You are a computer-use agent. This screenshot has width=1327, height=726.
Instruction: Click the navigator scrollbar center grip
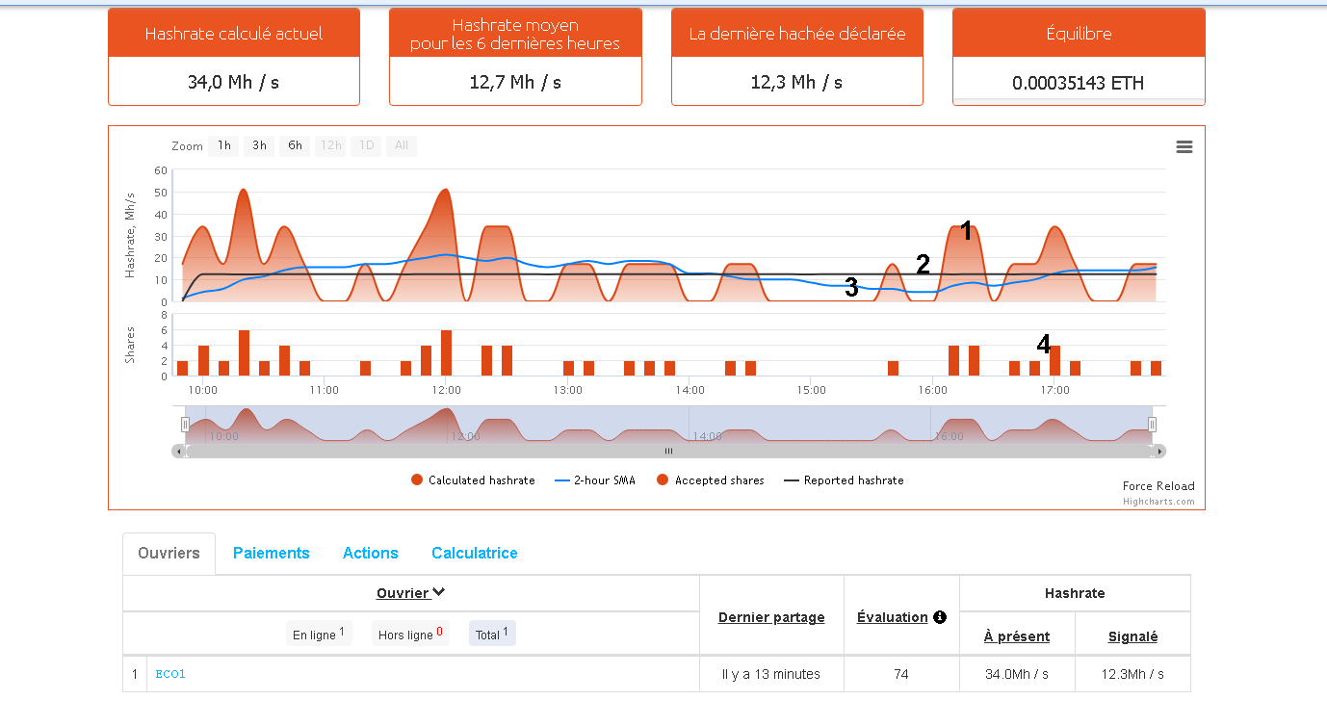click(x=668, y=451)
